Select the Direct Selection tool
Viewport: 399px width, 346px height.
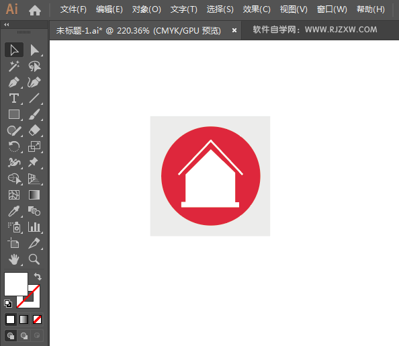(35, 50)
